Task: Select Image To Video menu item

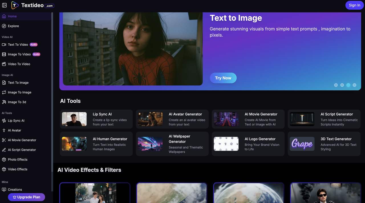Action: (x=26, y=54)
